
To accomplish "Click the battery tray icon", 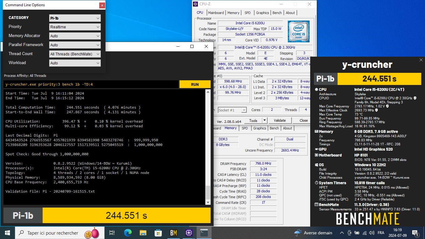I will click(357, 233).
